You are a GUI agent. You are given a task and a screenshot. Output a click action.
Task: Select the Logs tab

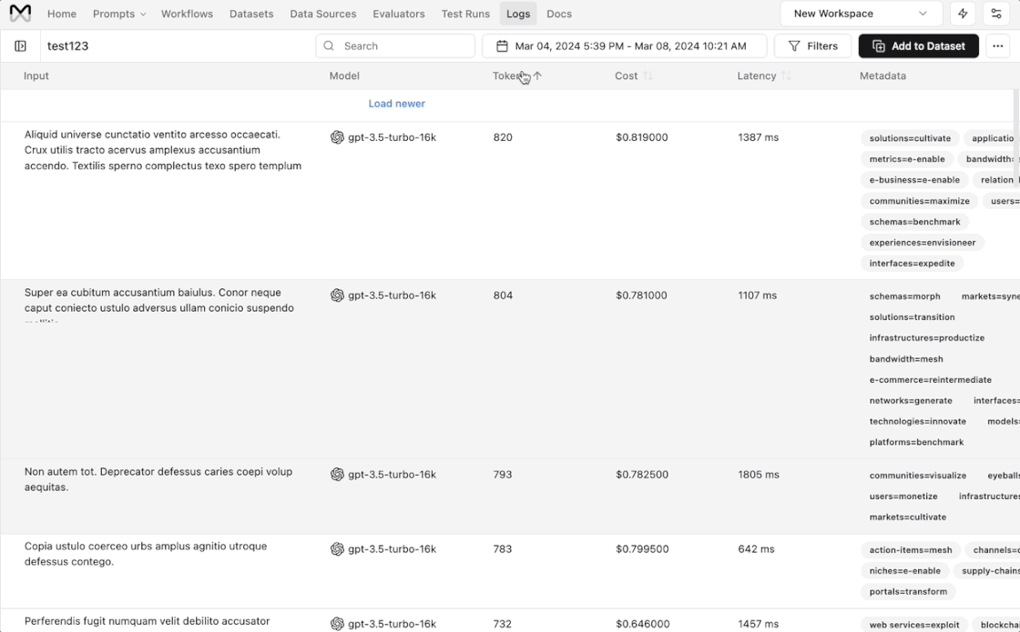pyautogui.click(x=518, y=14)
